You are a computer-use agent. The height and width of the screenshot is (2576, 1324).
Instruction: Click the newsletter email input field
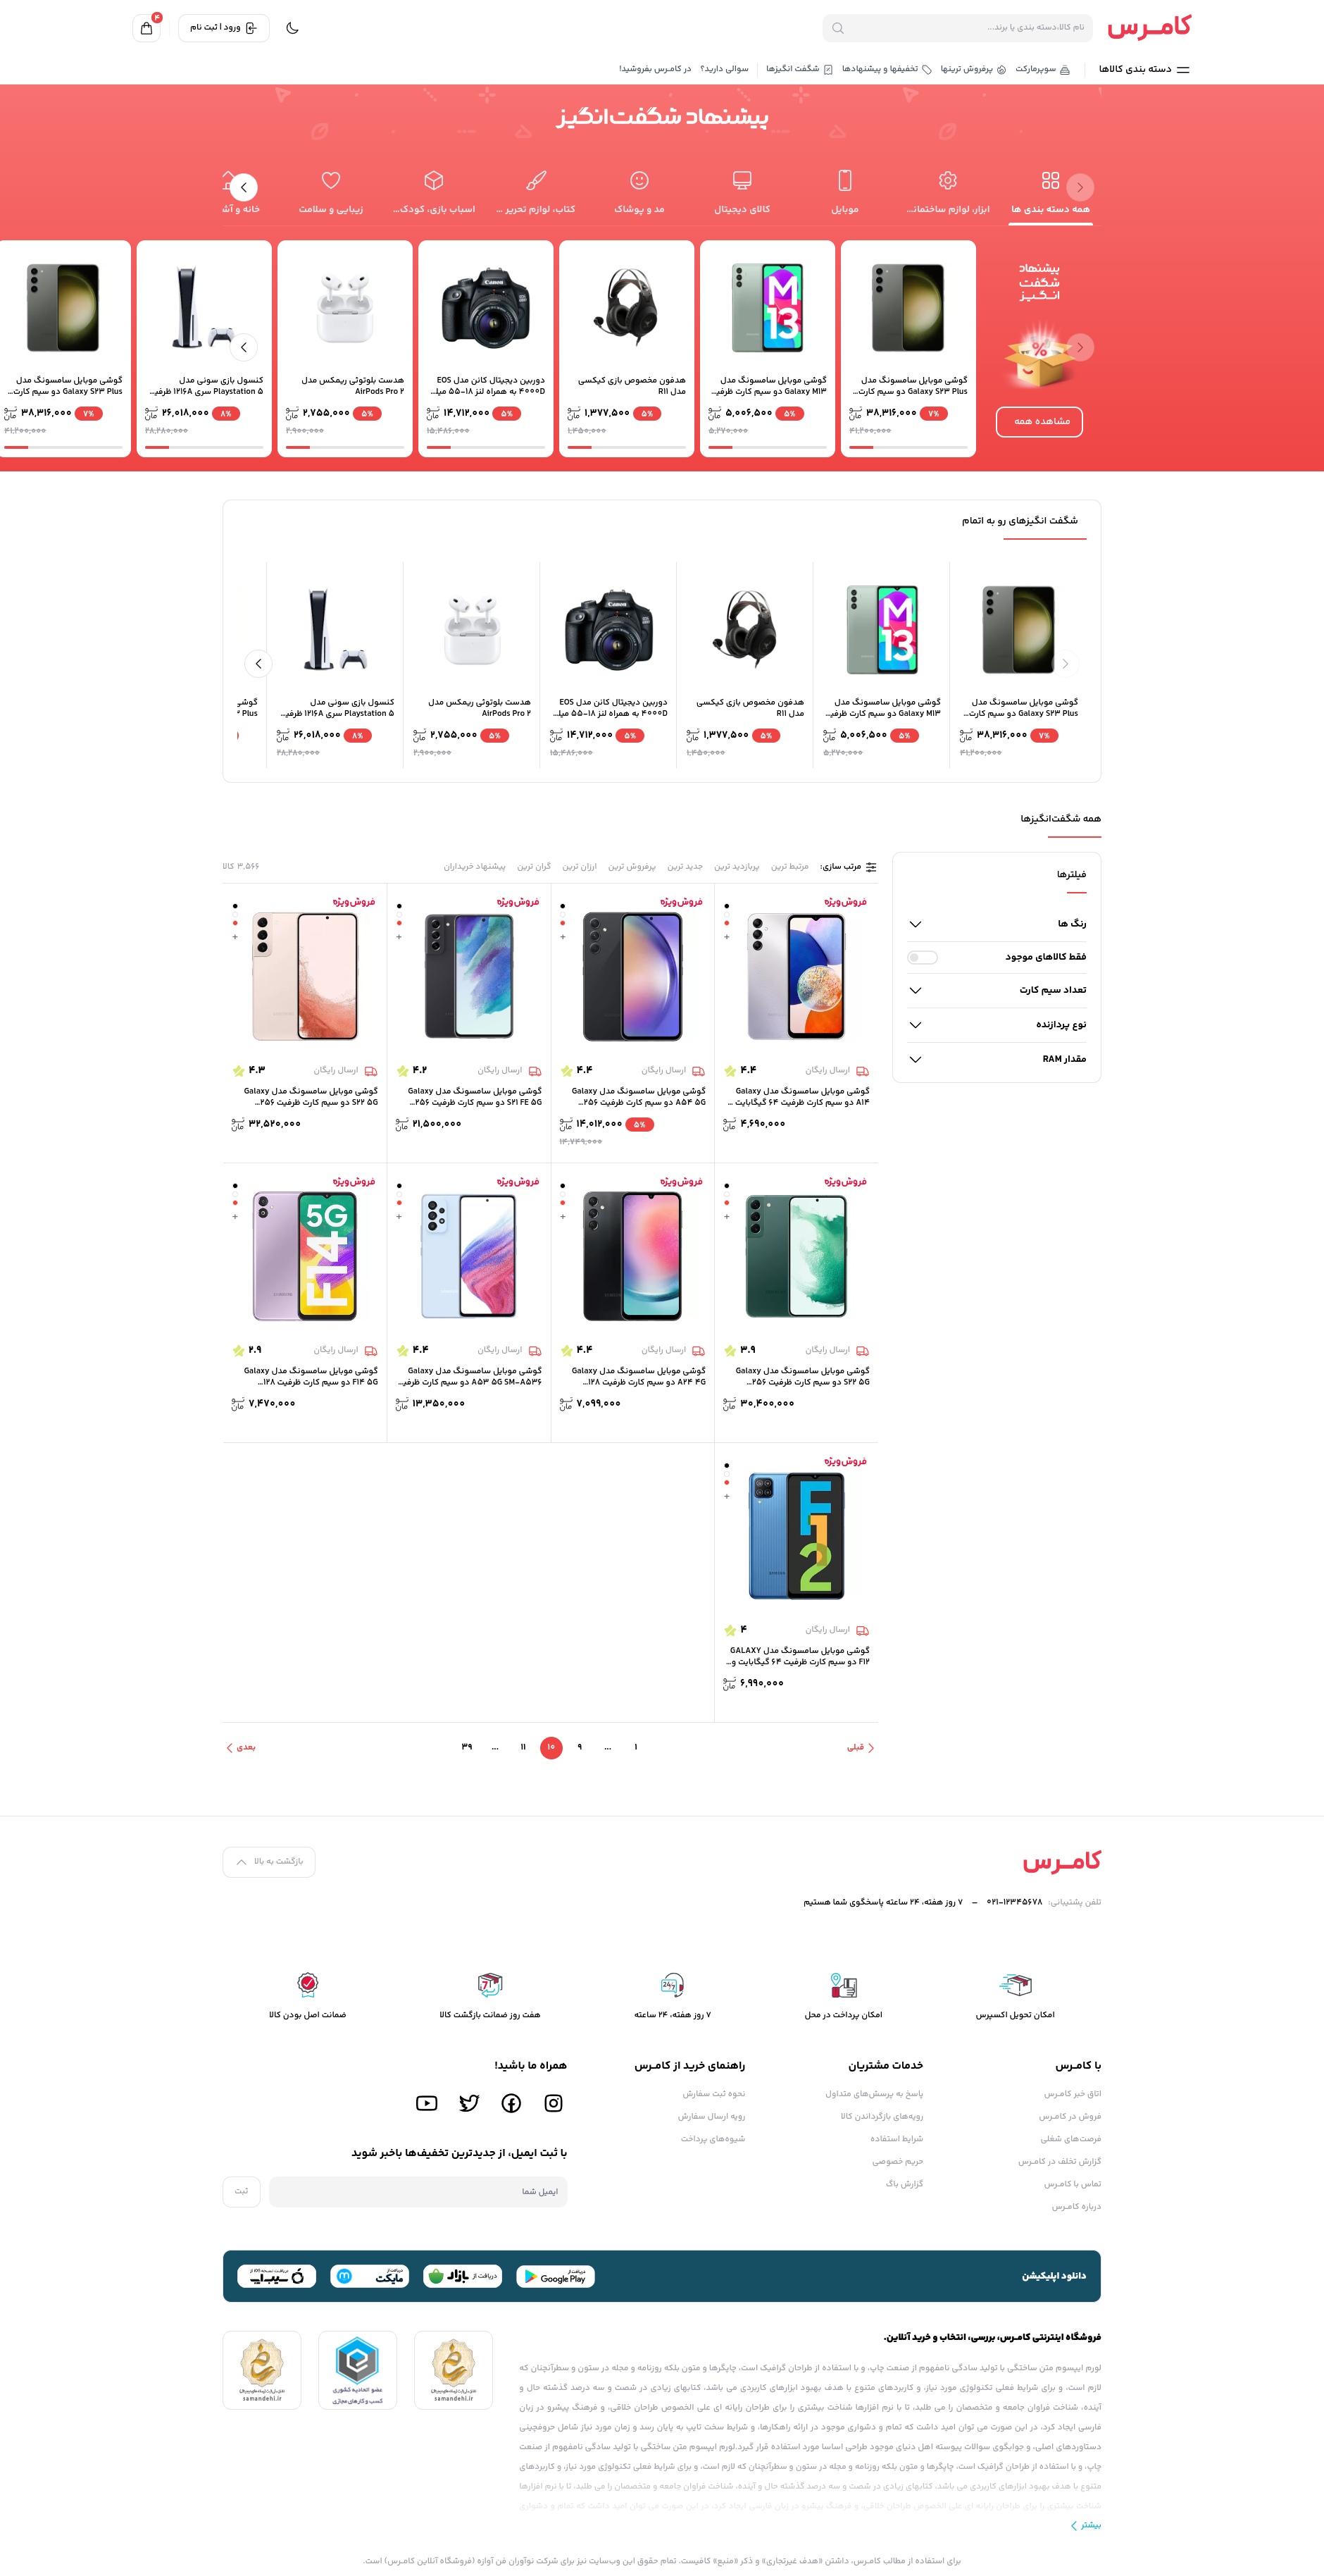point(418,2191)
